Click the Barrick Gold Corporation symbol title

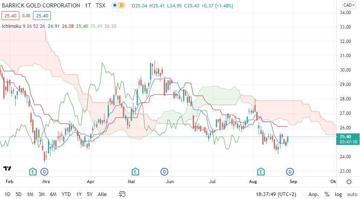[x=41, y=6]
